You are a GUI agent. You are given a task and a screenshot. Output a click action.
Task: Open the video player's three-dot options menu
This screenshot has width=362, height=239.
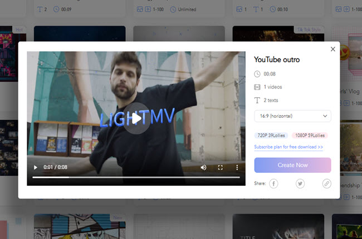pyautogui.click(x=237, y=167)
